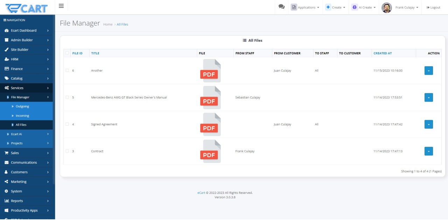Click 'Sebastian Culajay' in the From Staff column

pos(248,97)
